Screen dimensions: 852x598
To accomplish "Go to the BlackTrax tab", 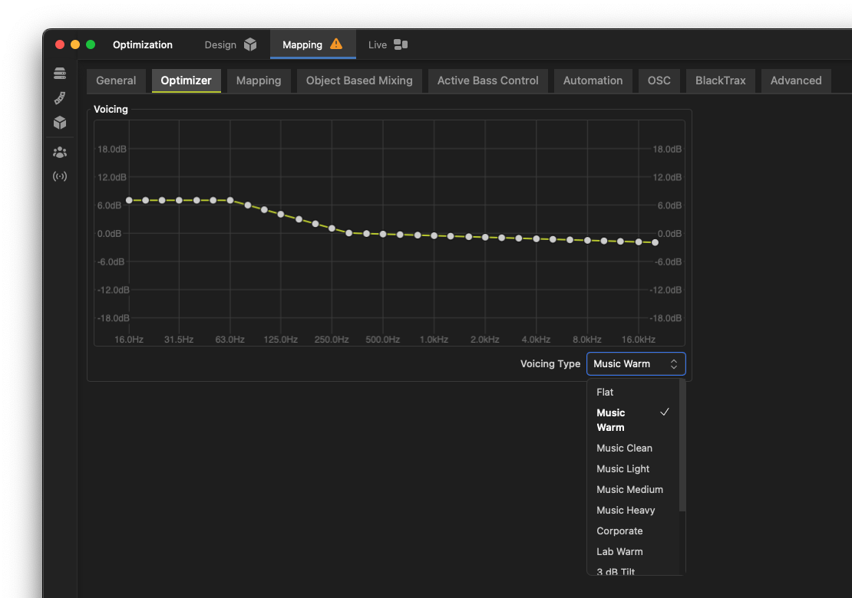I will coord(720,80).
